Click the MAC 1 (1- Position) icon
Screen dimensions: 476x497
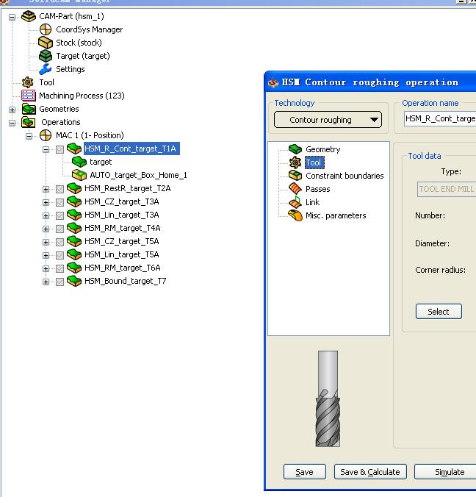pos(46,135)
